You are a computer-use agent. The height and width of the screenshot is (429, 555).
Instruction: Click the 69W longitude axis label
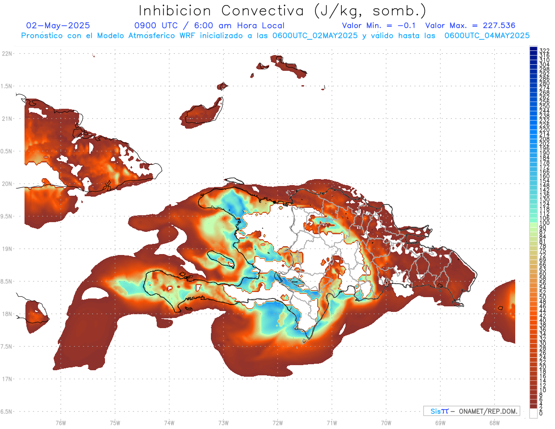pos(440,422)
